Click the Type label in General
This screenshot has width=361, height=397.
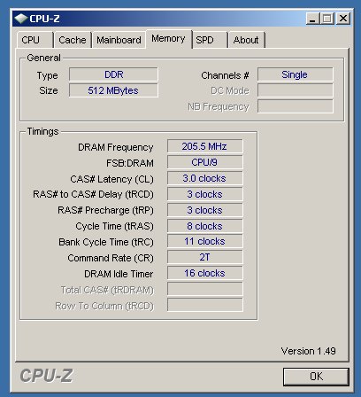pyautogui.click(x=47, y=75)
